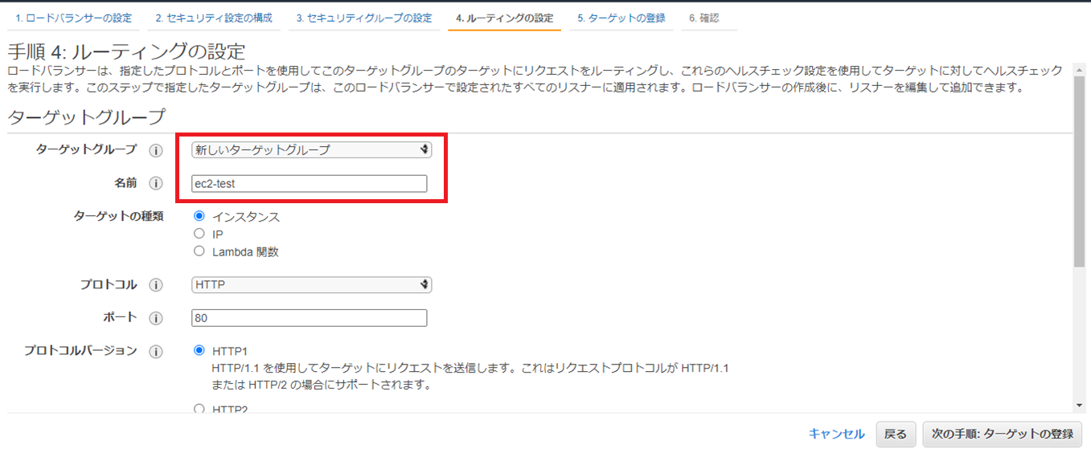Click the scrollbar down arrow
The width and height of the screenshot is (1091, 461).
click(1079, 406)
